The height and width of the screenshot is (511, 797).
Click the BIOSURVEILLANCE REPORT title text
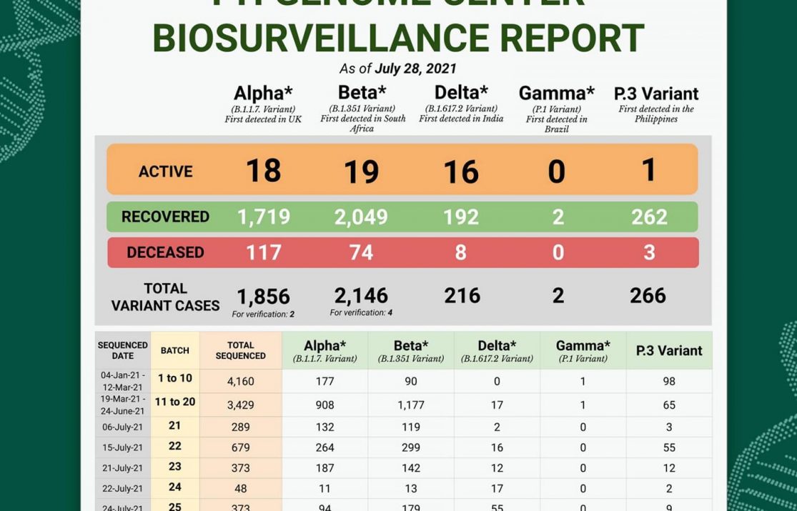(398, 37)
